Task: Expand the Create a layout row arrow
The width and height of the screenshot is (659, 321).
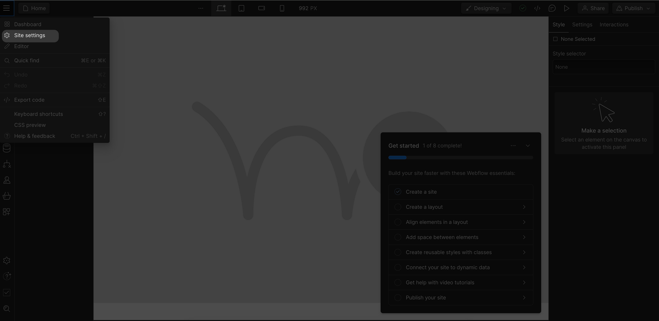Action: click(524, 207)
